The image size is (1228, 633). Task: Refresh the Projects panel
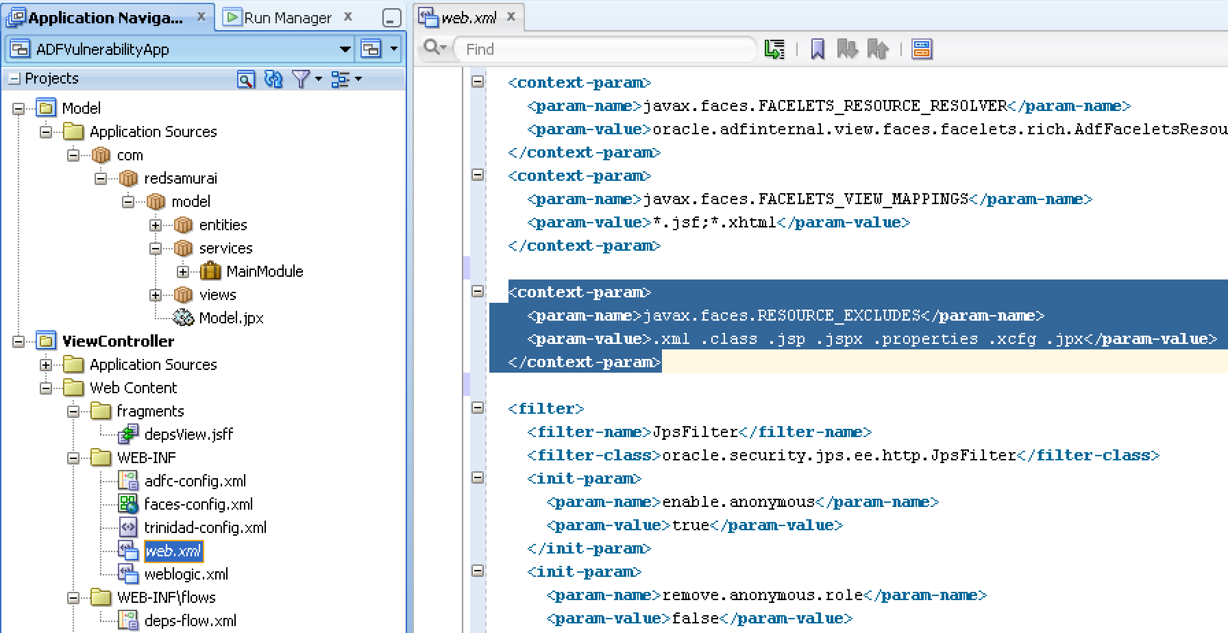[x=273, y=79]
